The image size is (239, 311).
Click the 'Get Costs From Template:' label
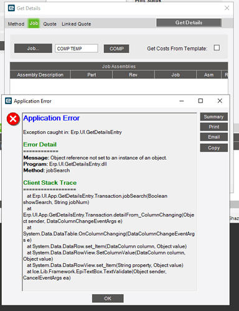(177, 49)
